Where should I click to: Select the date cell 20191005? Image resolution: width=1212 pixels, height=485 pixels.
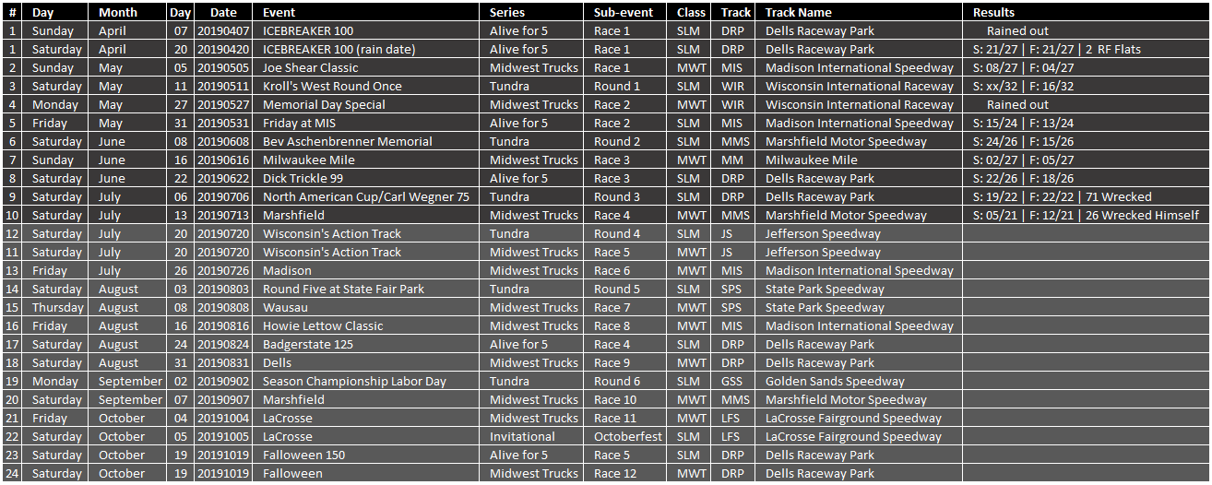point(225,436)
